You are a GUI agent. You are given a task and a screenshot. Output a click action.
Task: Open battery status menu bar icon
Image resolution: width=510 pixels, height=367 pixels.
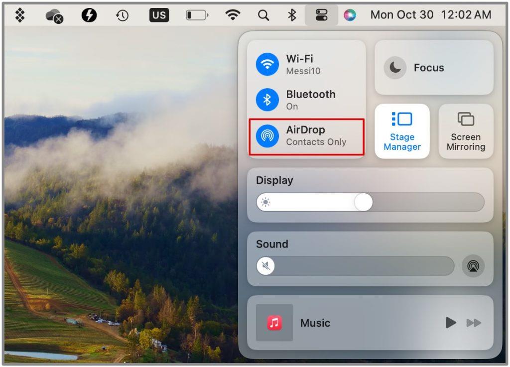point(197,15)
